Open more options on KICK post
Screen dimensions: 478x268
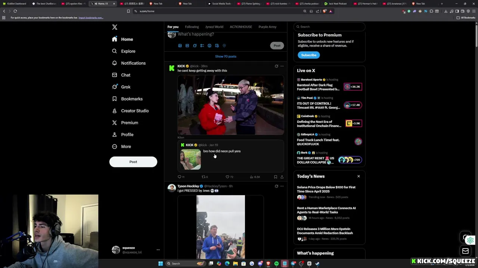pyautogui.click(x=282, y=66)
